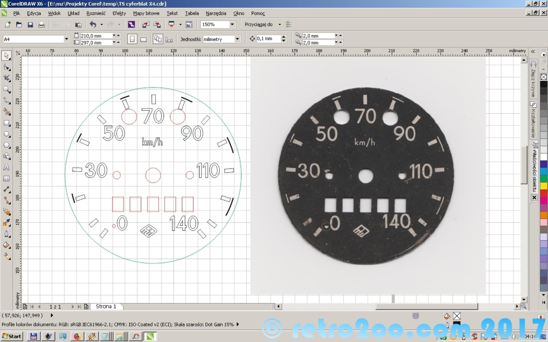The image size is (548, 342).
Task: Pick the yellow swatch in color palette
Action: tap(544, 186)
